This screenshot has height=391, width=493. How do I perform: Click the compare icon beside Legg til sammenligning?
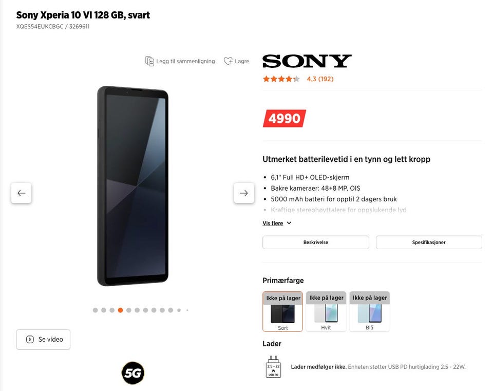(149, 61)
